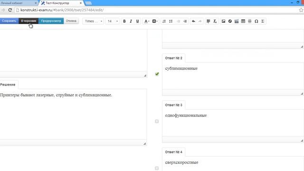Open Предпросмотр preview
The image size is (304, 171).
[51, 21]
